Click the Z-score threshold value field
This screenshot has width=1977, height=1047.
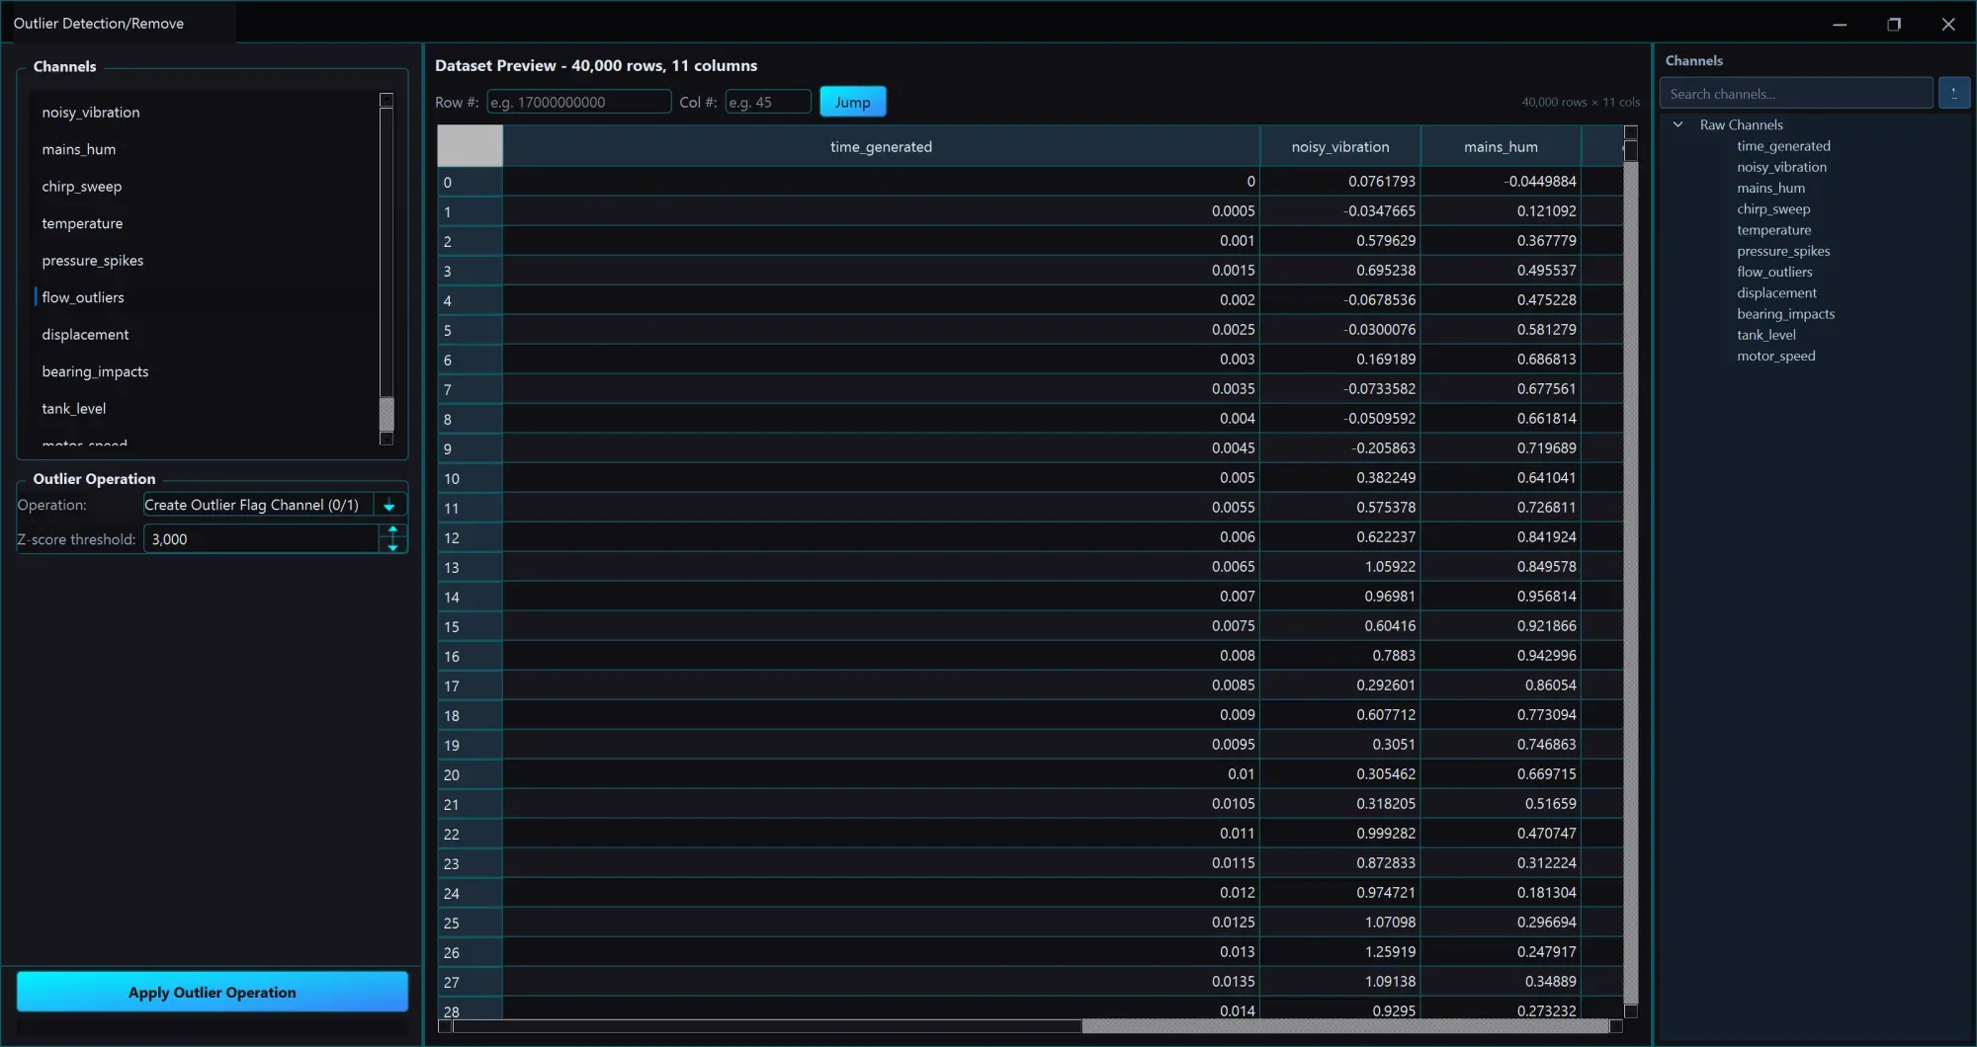click(262, 539)
